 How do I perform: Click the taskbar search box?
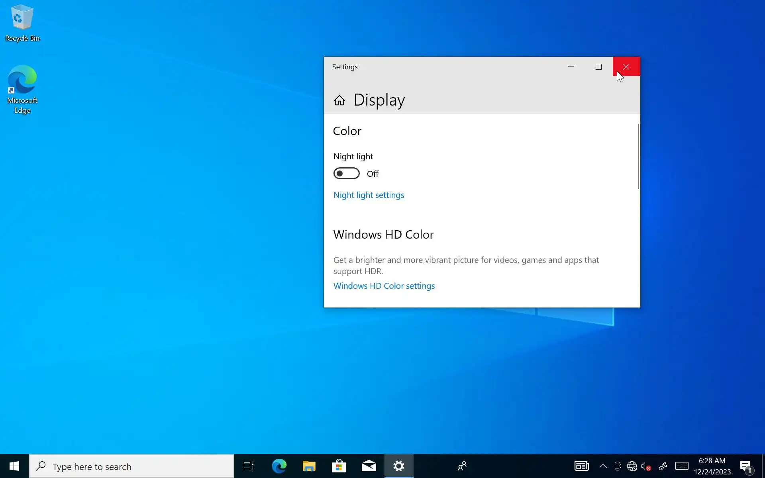131,466
